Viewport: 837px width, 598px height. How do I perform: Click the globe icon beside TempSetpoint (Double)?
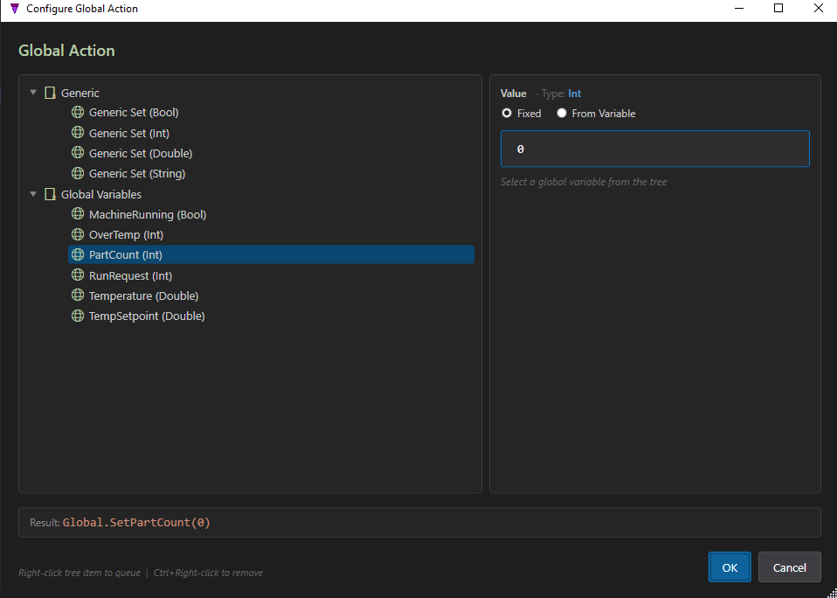click(78, 316)
